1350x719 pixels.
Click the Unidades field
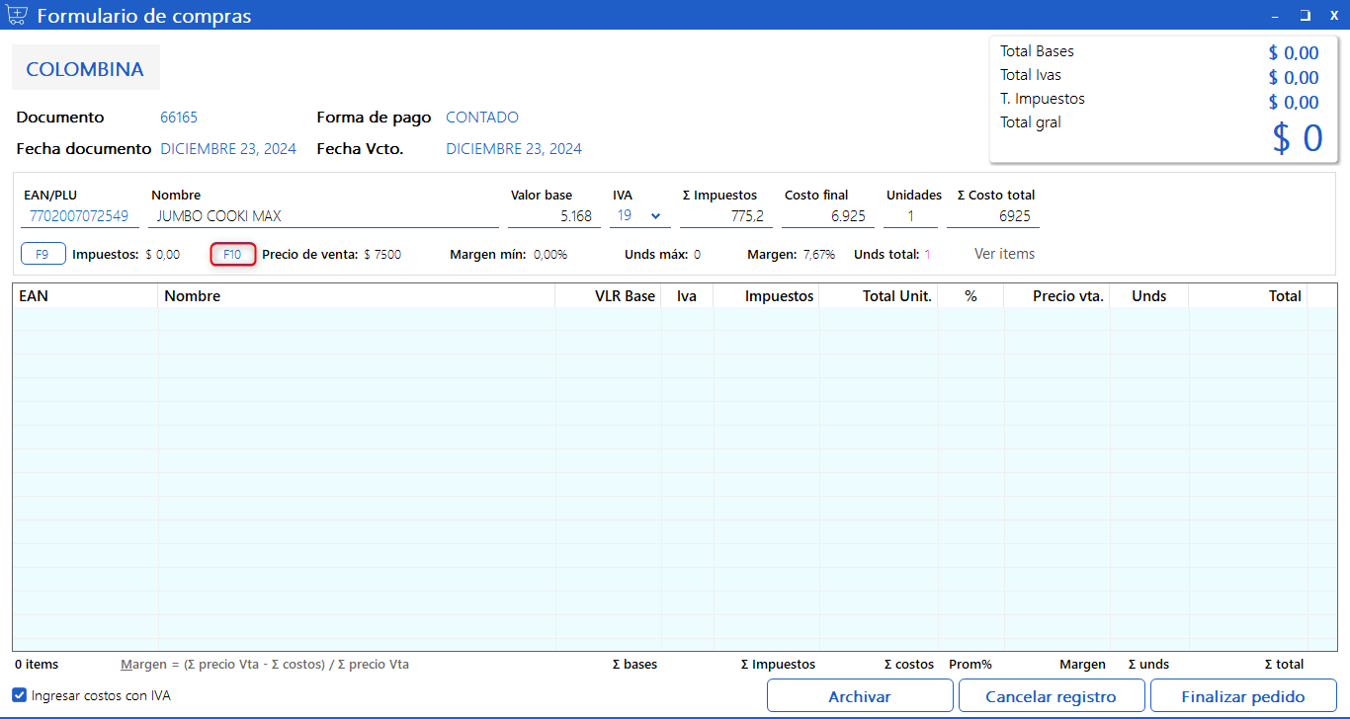pos(910,216)
